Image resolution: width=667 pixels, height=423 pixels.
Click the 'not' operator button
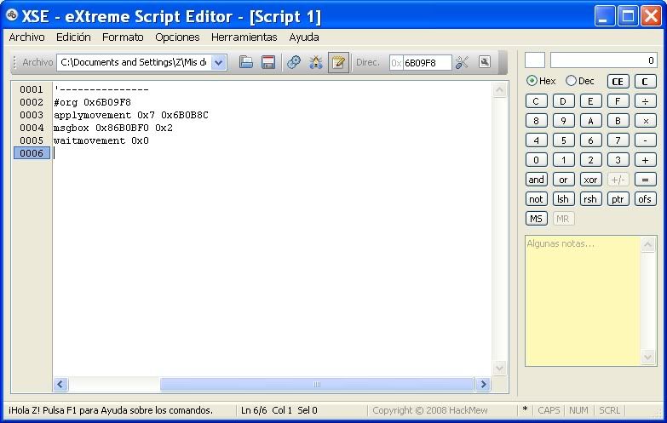click(x=536, y=199)
